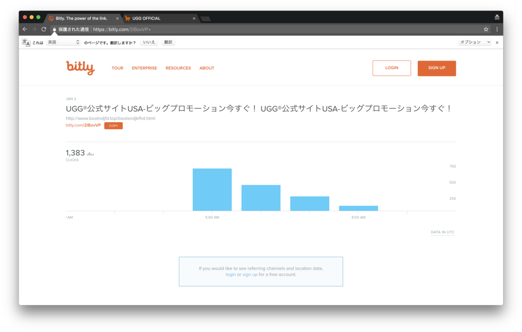522x332 pixels.
Task: Click the 8:00 AM axis label
Action: [x=358, y=218]
